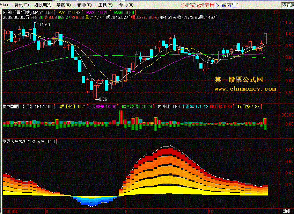The image size is (294, 214).
Task: Open the 资讯(I) menu
Action: point(22,5)
